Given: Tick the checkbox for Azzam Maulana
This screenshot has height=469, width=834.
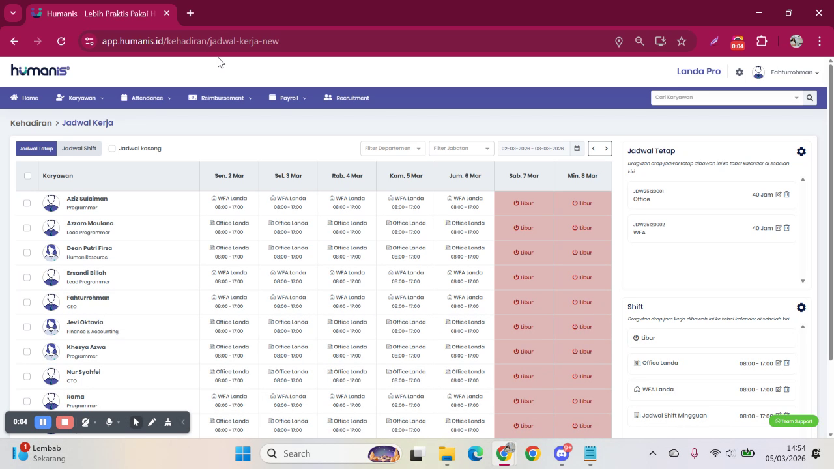Looking at the screenshot, I should point(27,228).
